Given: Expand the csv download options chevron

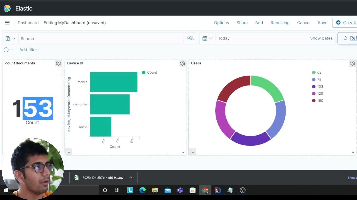Looking at the screenshot, I should 131,178.
